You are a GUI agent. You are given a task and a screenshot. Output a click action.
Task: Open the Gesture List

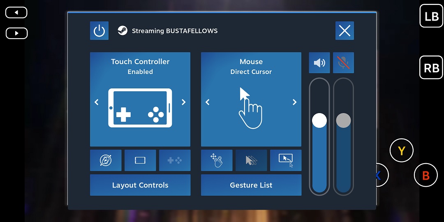click(x=251, y=185)
